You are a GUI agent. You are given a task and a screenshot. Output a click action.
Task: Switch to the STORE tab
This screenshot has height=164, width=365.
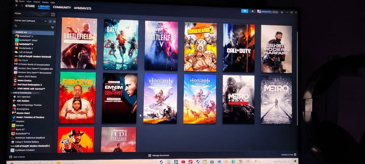(x=30, y=6)
